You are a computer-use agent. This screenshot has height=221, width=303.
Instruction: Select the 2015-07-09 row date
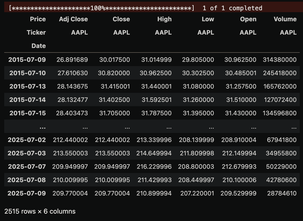[x=27, y=60]
